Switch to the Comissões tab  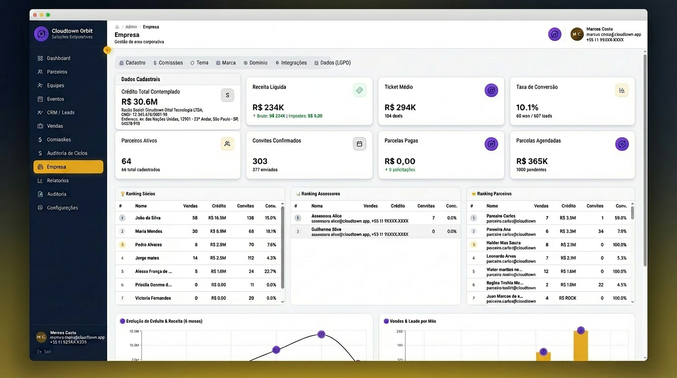click(x=168, y=63)
